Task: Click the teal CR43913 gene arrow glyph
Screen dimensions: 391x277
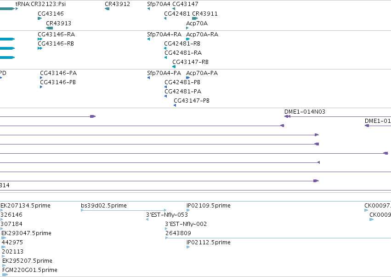Action: click(x=49, y=28)
